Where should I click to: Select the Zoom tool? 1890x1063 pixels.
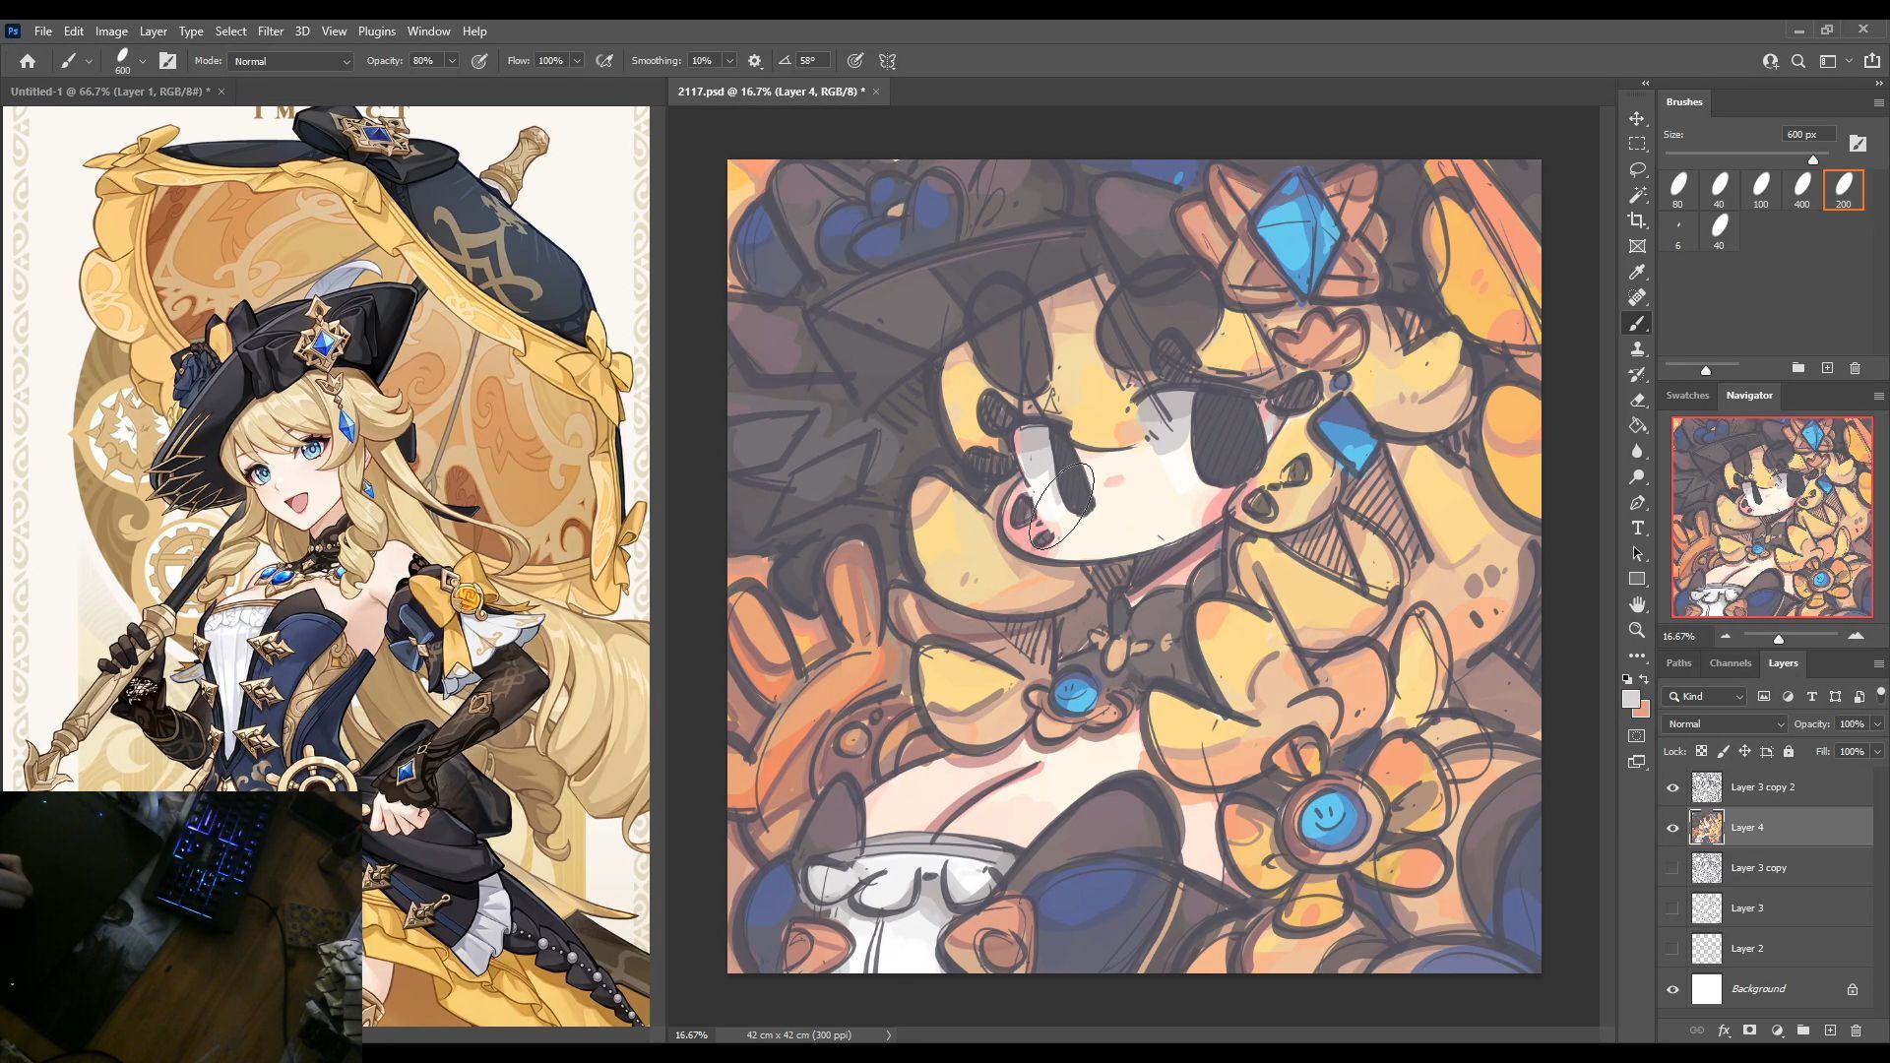click(1637, 631)
